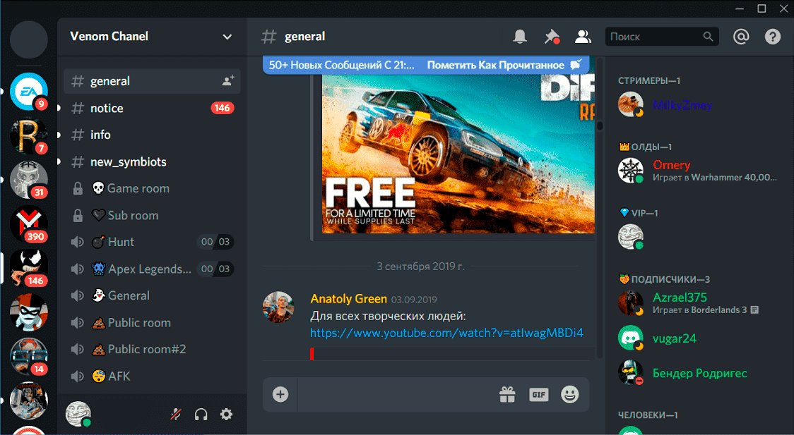Open user settings gear
Image resolution: width=794 pixels, height=435 pixels.
226,415
